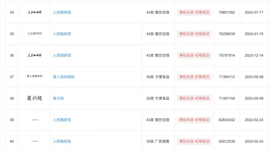Open the 复兴炖 trademark name link
This screenshot has width=270, height=151.
58,98
